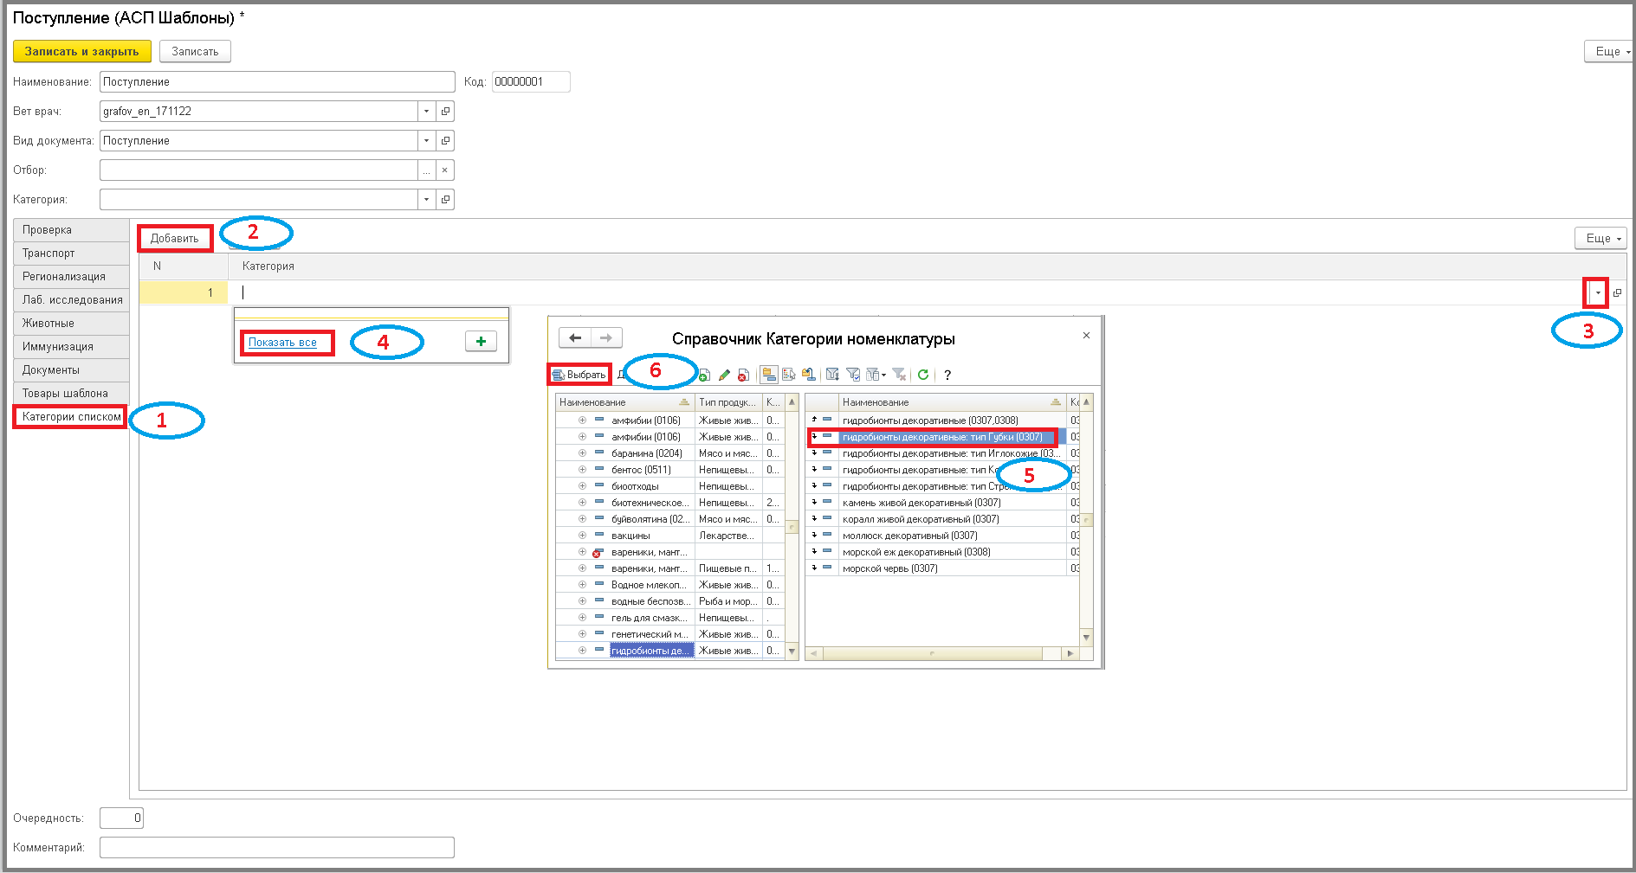Click the Комментарий input field

[277, 847]
